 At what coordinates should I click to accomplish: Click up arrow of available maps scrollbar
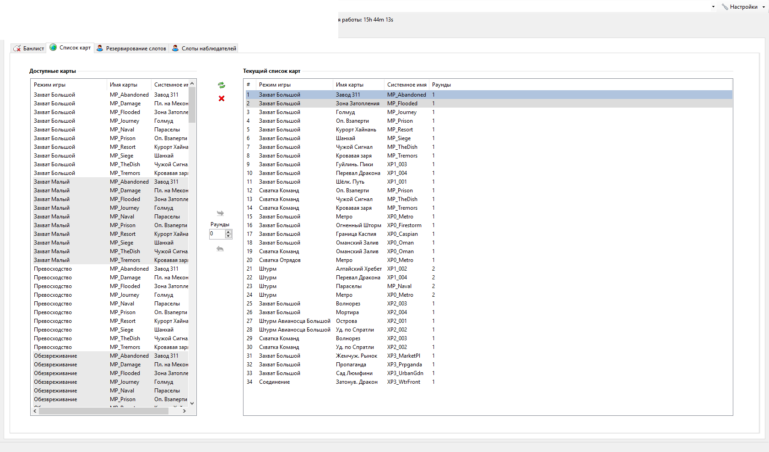[x=192, y=83]
